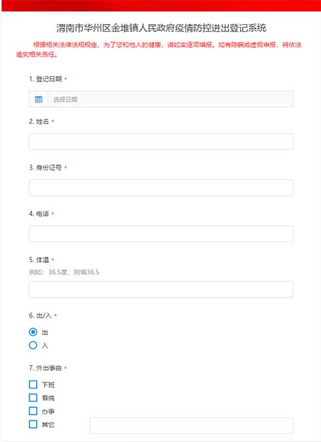Click the 体温 temperature input field
The width and height of the screenshot is (321, 442).
(161, 290)
